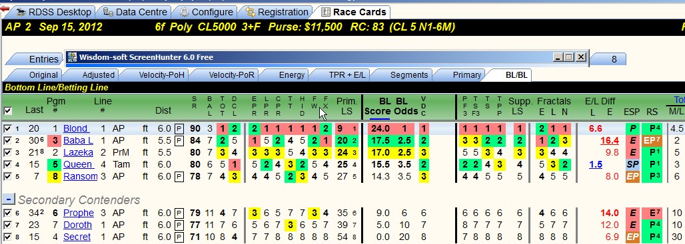Click the Fractals column header
Viewport: 685px width, 244px height.
point(554,101)
